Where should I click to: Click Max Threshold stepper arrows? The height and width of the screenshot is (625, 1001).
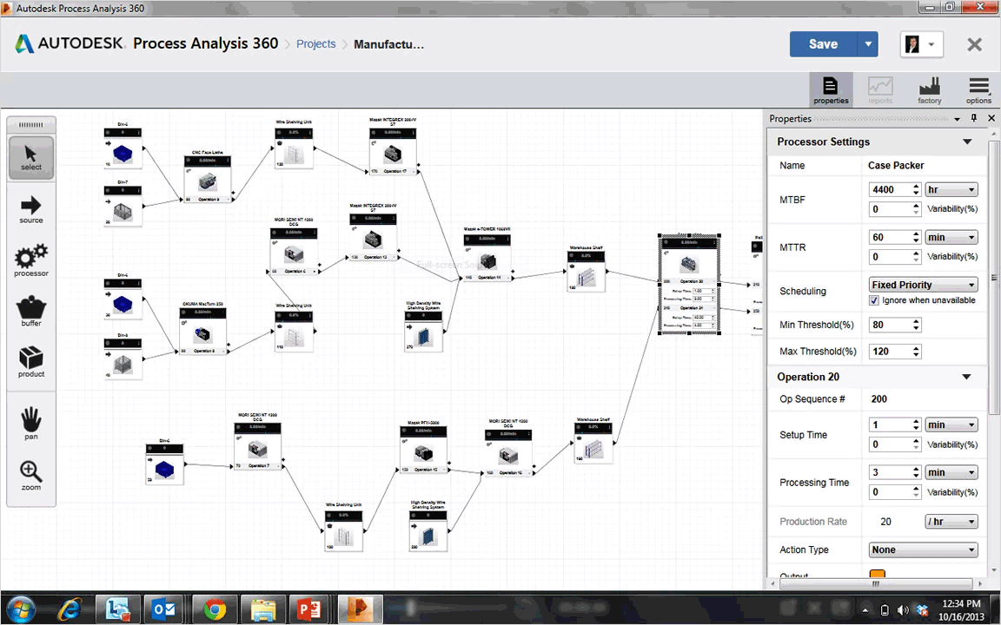click(x=916, y=352)
